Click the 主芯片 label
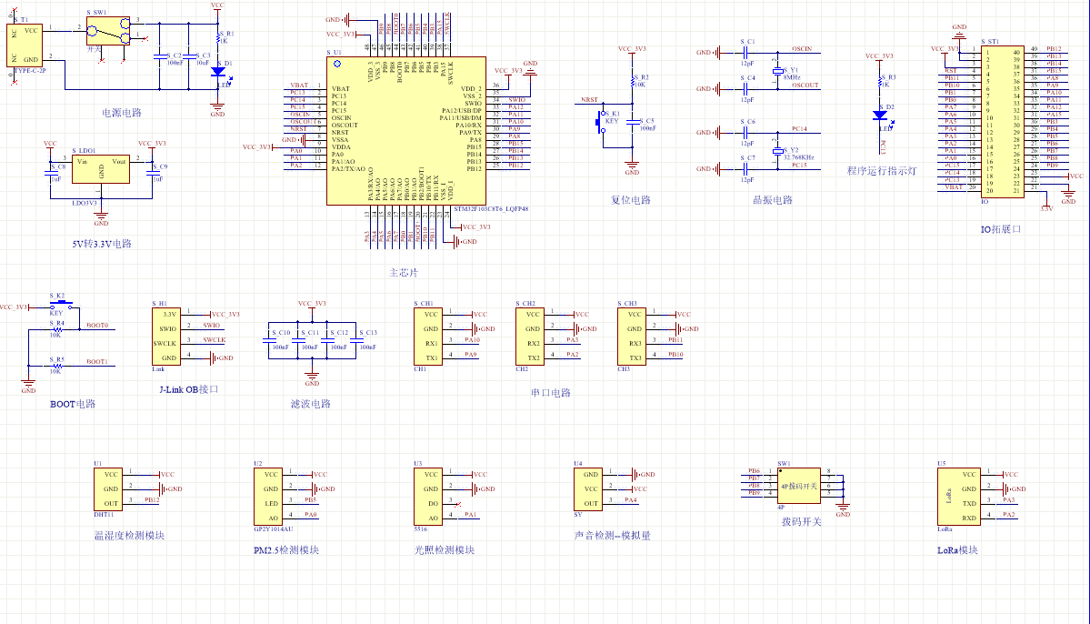Image resolution: width=1090 pixels, height=624 pixels. tap(404, 273)
